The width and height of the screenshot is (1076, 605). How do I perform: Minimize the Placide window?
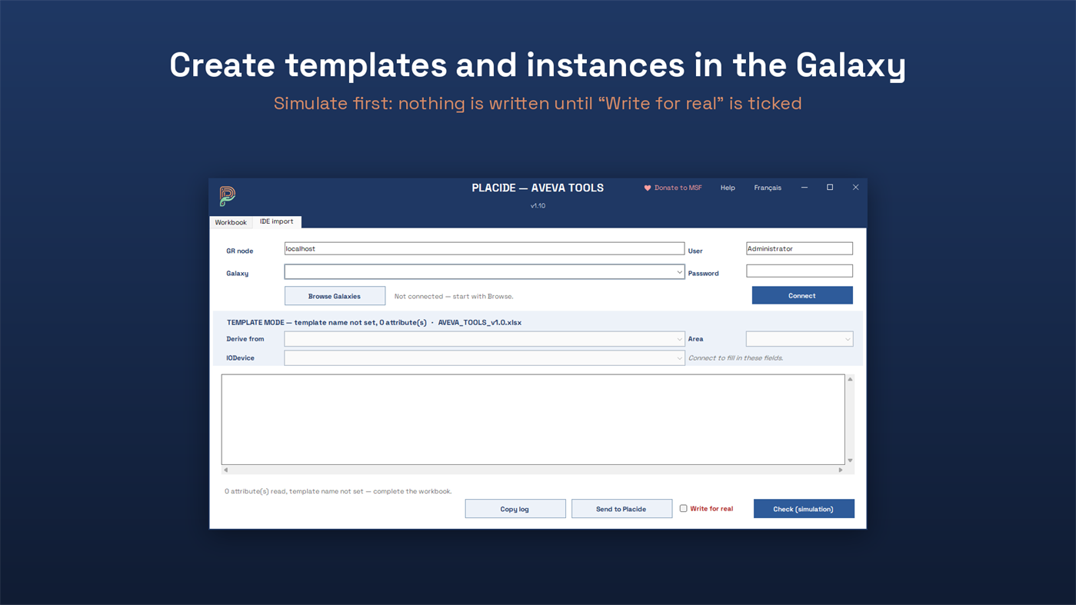click(x=805, y=188)
